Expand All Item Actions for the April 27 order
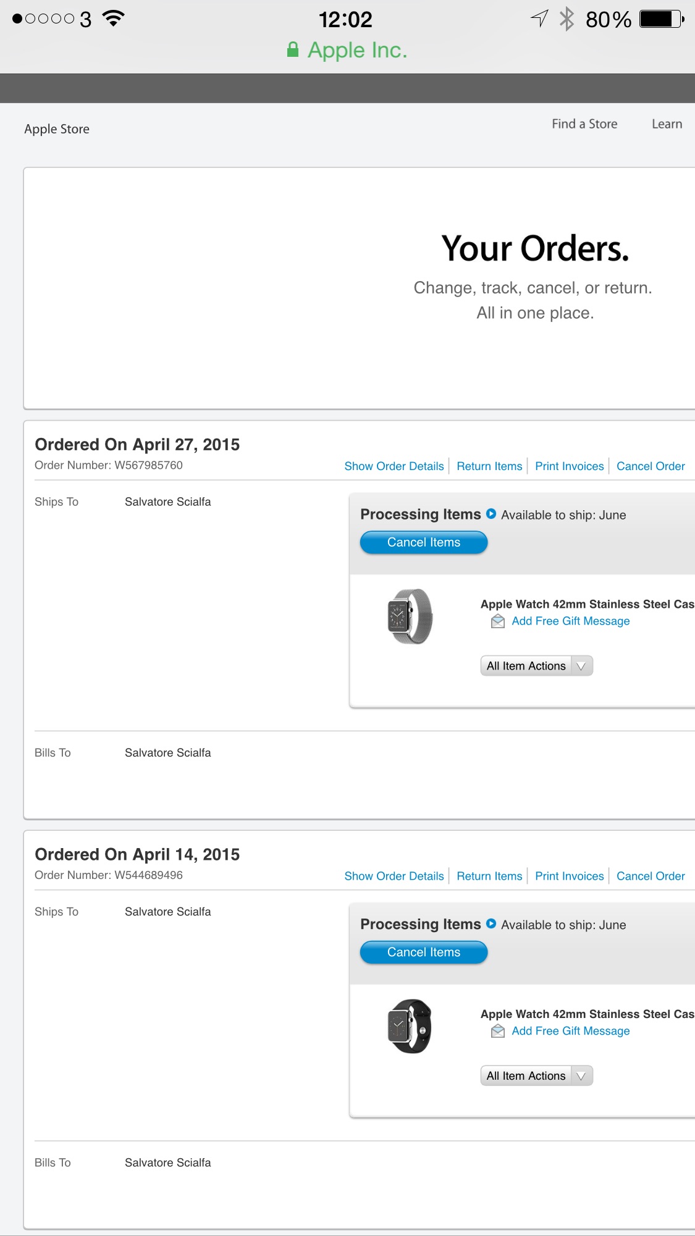695x1236 pixels. [x=536, y=666]
